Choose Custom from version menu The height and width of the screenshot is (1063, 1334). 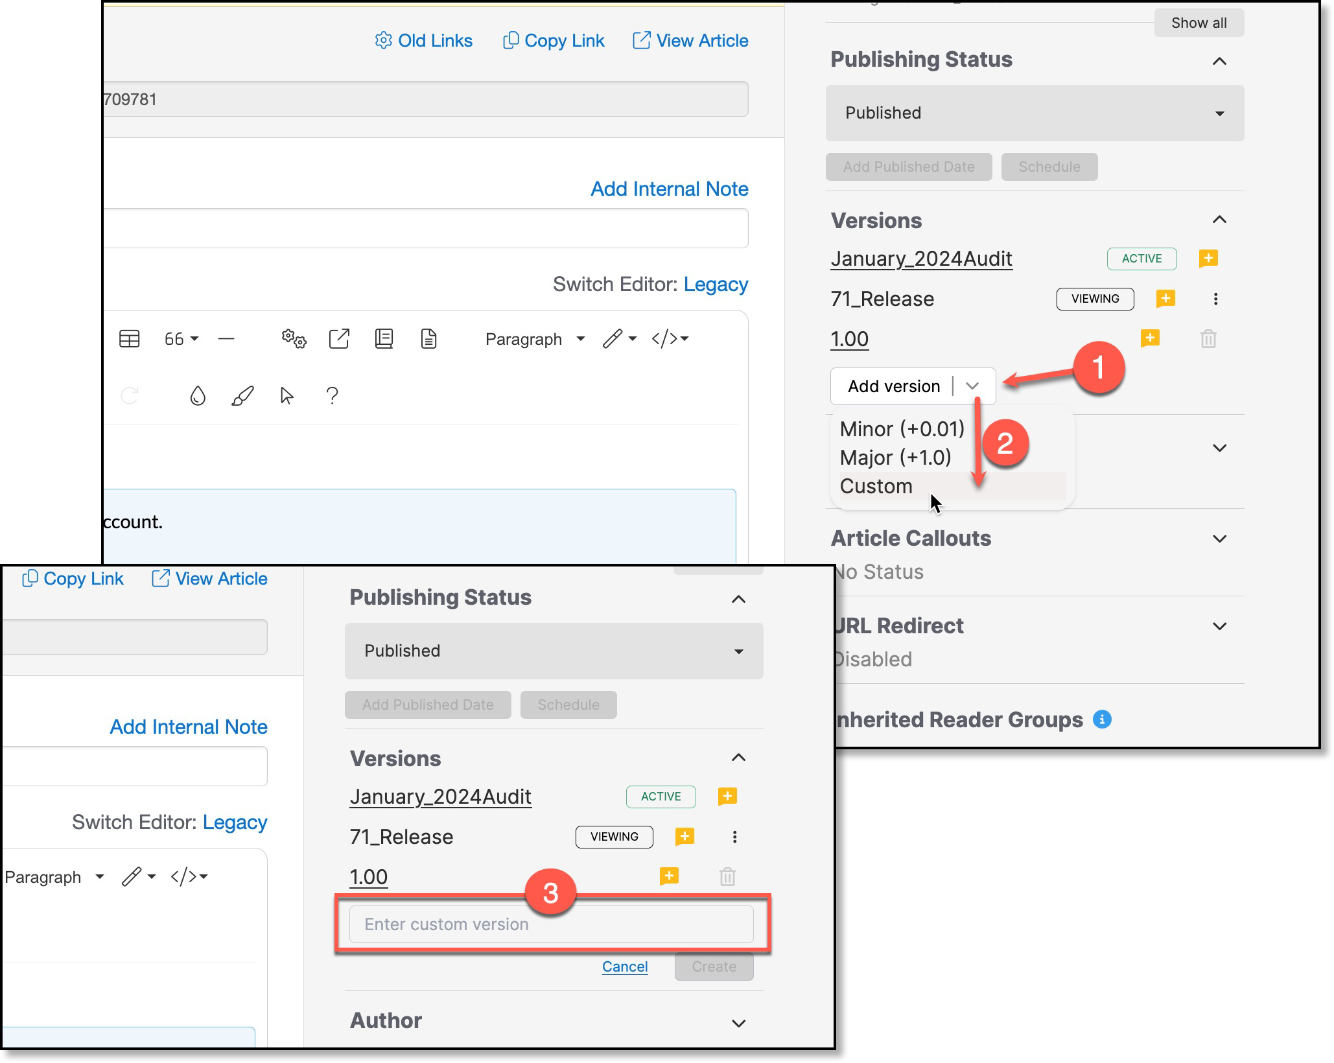[876, 486]
